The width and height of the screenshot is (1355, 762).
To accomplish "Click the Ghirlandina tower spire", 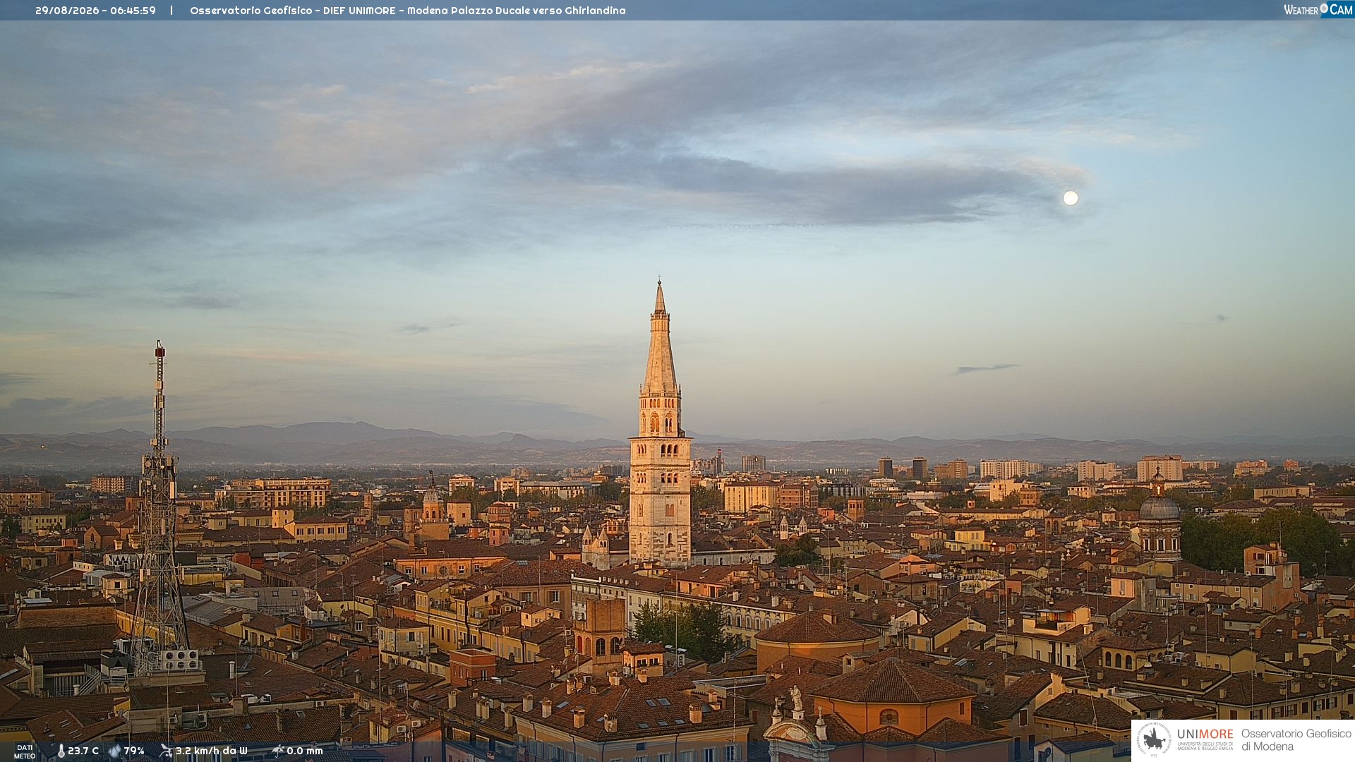I will (x=660, y=337).
